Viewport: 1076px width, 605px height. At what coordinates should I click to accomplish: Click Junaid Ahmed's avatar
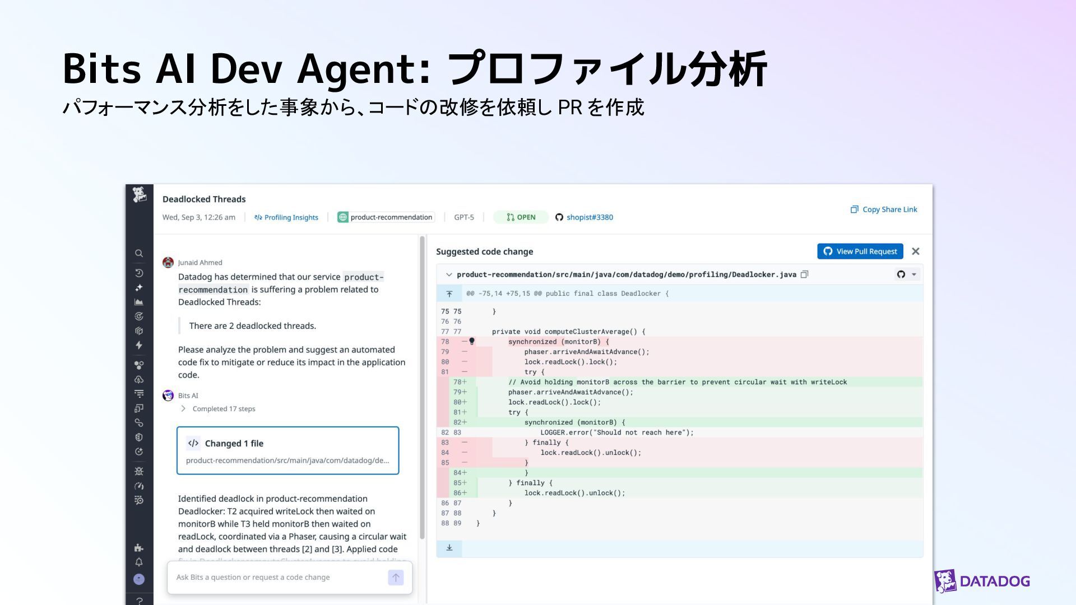coord(168,262)
